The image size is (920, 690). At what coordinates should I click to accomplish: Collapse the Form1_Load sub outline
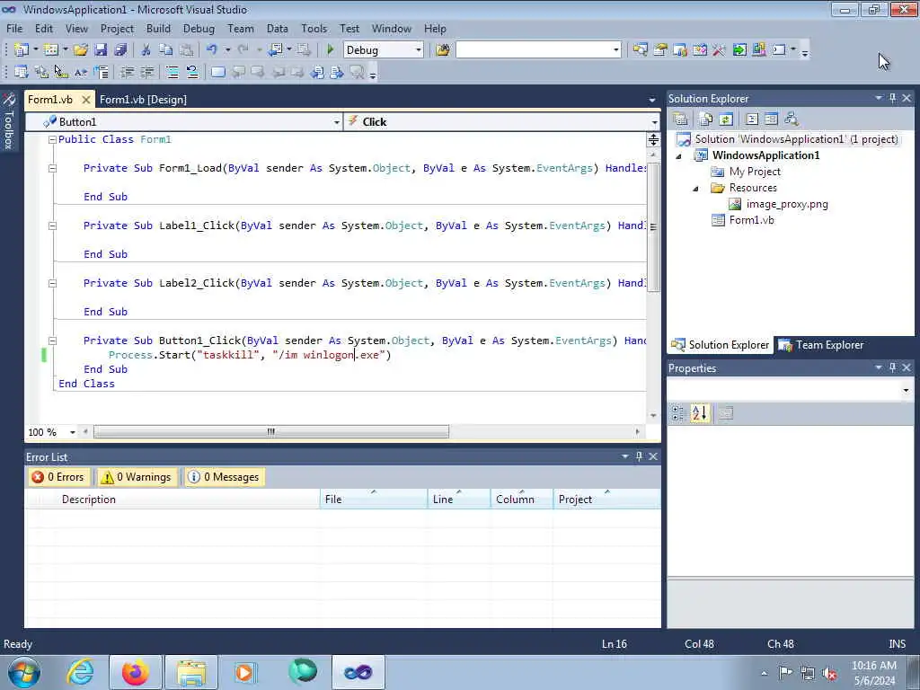tap(52, 168)
